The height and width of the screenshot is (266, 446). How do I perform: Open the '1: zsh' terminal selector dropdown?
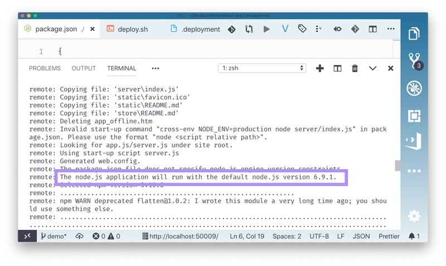tap(262, 68)
